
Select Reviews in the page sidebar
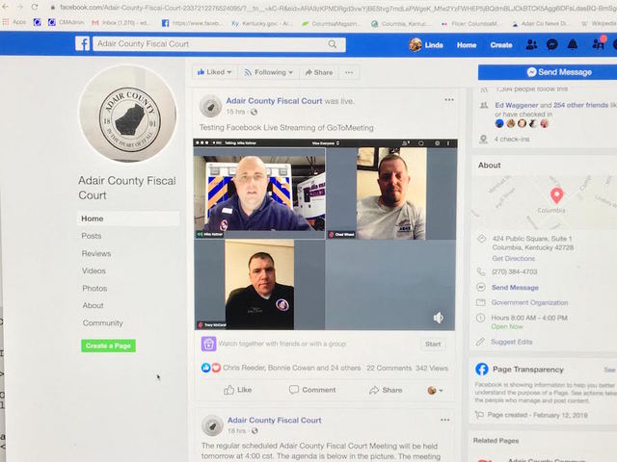coord(96,253)
